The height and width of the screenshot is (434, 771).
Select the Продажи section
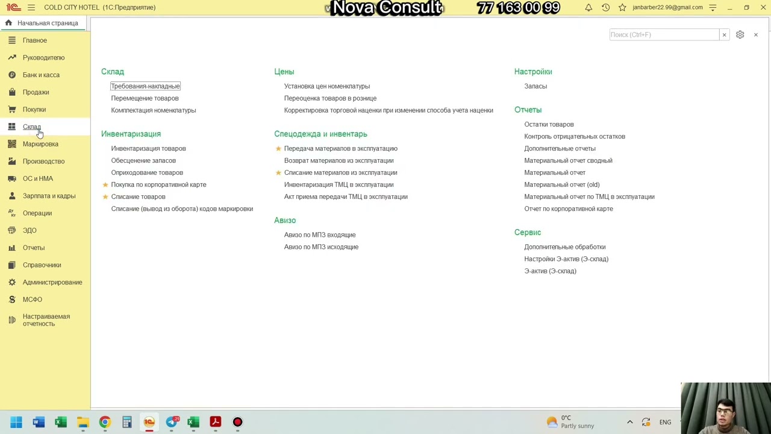click(x=36, y=92)
